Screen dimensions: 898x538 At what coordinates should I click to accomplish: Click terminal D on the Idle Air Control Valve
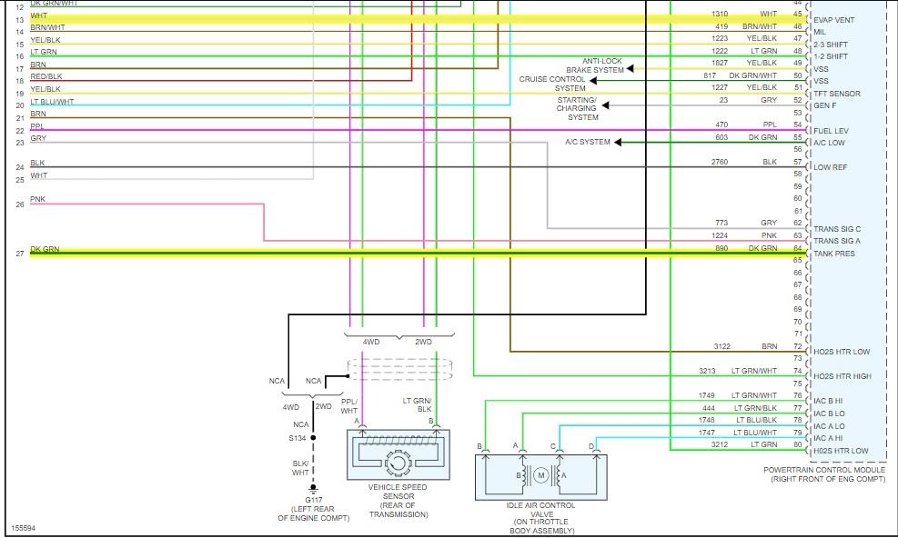591,446
